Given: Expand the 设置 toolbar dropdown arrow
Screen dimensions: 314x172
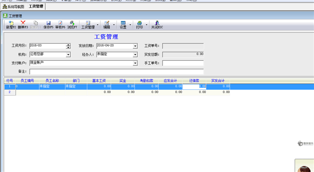Looking at the screenshot, I should click(130, 25).
